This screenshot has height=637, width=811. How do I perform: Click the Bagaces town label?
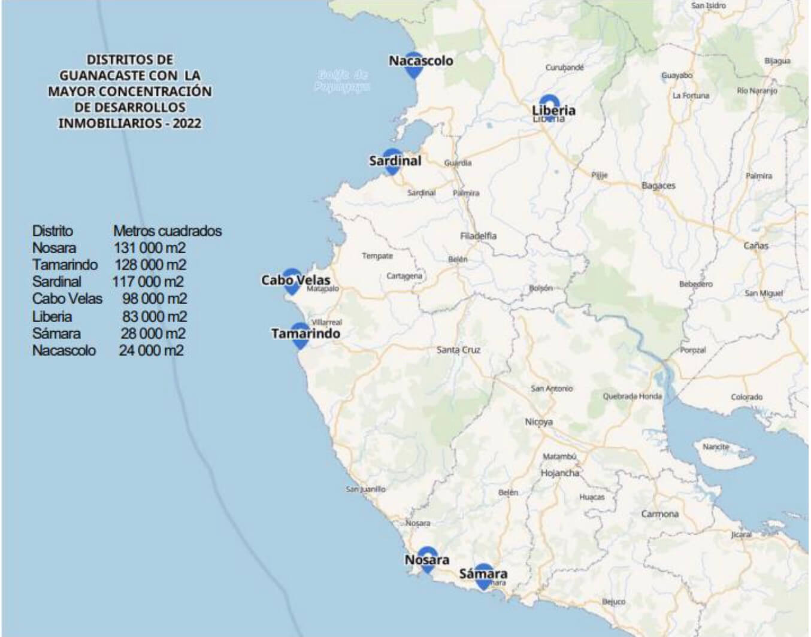[x=658, y=186]
